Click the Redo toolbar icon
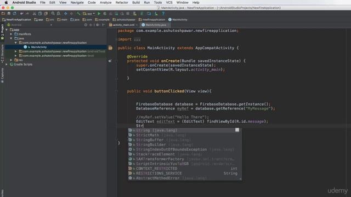 (x=27, y=14)
